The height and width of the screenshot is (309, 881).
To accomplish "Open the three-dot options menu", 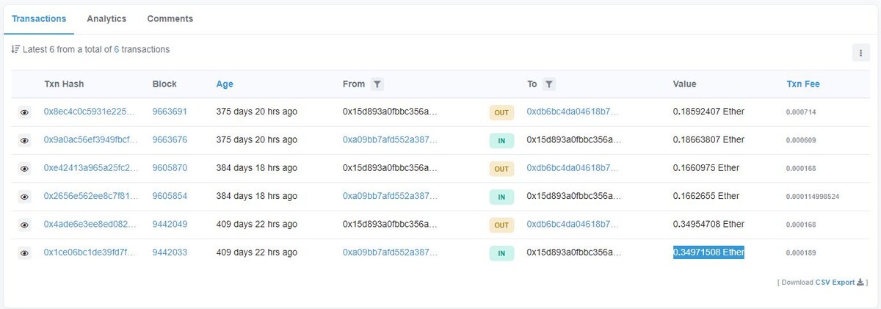I will click(860, 52).
